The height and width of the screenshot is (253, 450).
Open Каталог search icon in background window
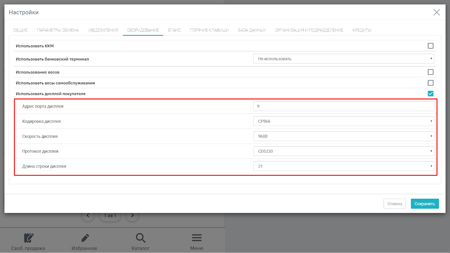(x=141, y=238)
